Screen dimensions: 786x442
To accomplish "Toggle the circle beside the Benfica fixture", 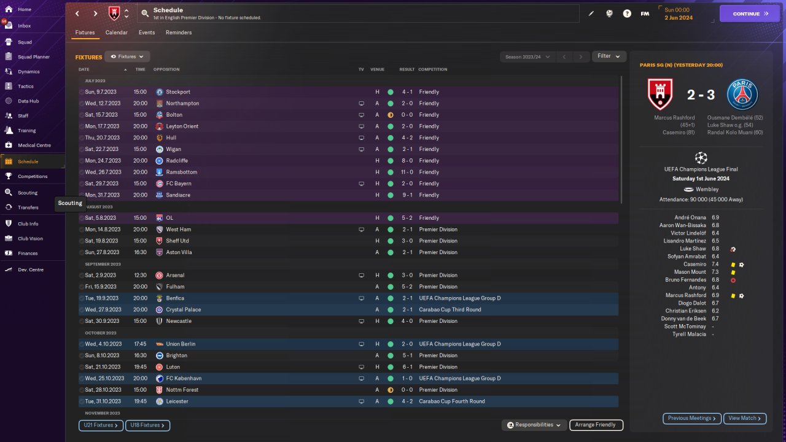I will (x=82, y=298).
